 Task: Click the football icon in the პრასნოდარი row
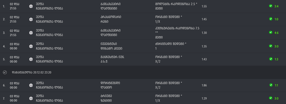31,19
